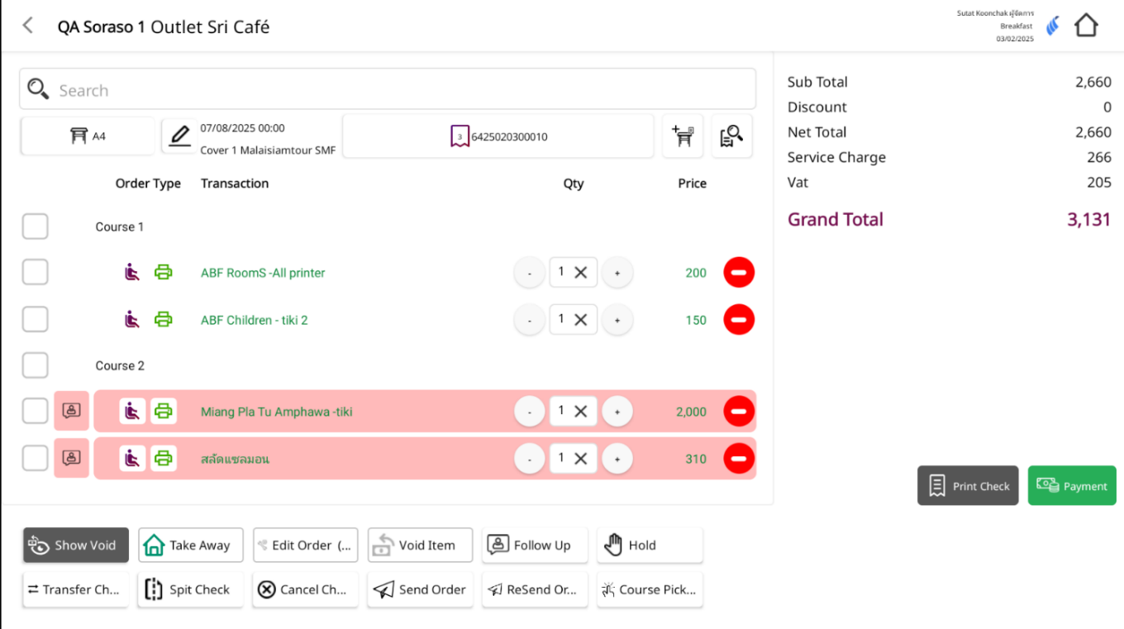Check the Miang Pla Tu Amphawa checkbox
1124x629 pixels.
point(35,411)
